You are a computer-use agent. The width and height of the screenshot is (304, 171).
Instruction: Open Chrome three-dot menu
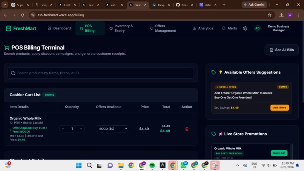(299, 15)
